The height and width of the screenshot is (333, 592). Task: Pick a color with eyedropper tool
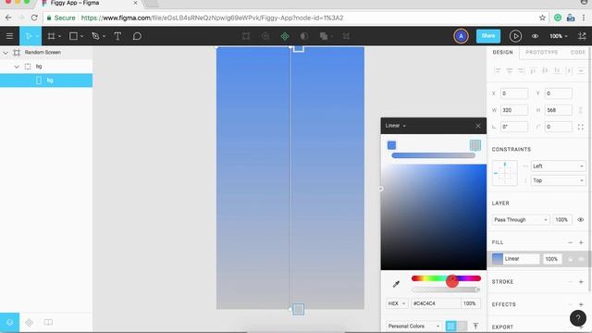tap(396, 284)
